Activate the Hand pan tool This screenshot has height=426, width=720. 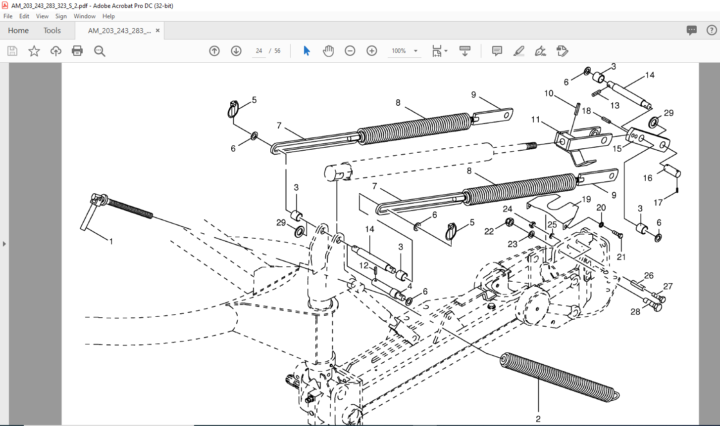click(328, 51)
